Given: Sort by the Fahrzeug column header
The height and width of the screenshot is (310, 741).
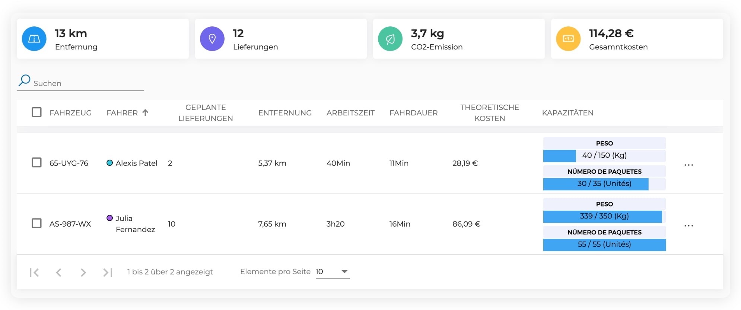Looking at the screenshot, I should point(70,113).
